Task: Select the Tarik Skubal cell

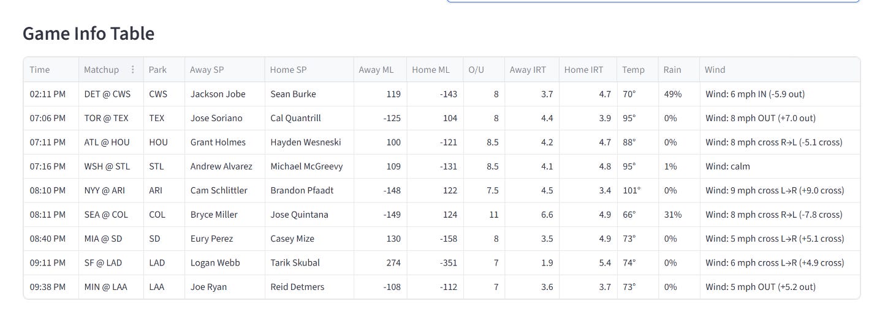Action: click(x=309, y=263)
